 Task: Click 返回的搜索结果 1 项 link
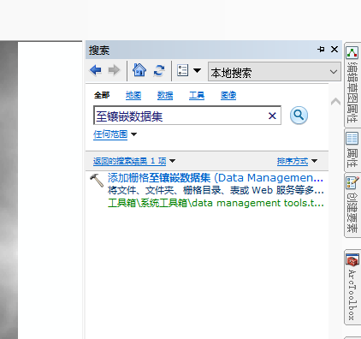click(x=130, y=161)
